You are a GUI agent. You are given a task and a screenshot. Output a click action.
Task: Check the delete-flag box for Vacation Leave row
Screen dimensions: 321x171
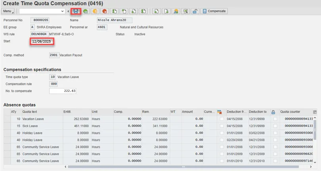coord(222,118)
